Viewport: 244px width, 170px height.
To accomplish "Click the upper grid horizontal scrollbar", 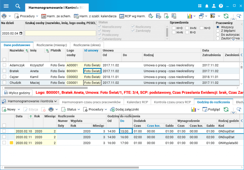I will (46, 88).
